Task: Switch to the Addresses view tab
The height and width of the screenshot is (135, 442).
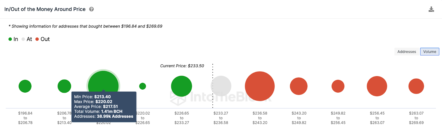Action: (x=407, y=52)
